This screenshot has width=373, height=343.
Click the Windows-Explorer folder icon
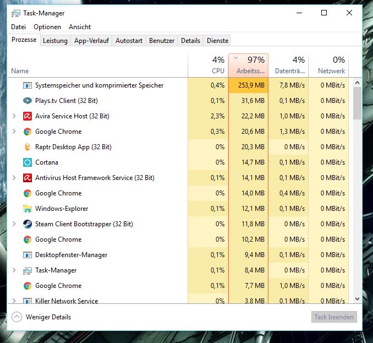[x=28, y=209]
